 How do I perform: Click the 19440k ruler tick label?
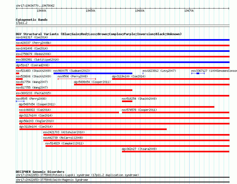point(42,11)
